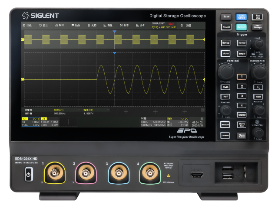Toggle channel 1 hardware button
Screen dimensions: 278x208
pyautogui.click(x=242, y=77)
